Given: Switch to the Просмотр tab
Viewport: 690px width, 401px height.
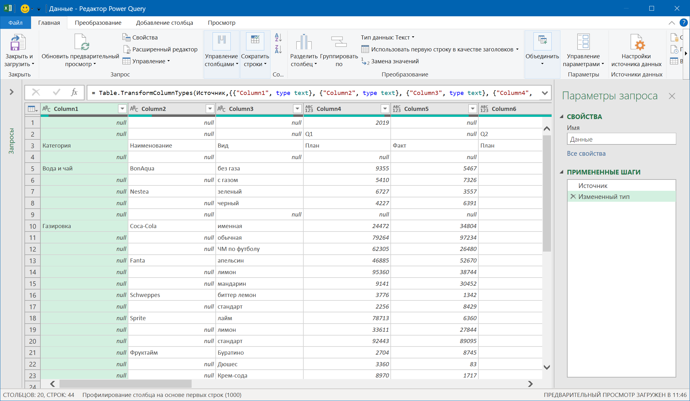Looking at the screenshot, I should (x=221, y=23).
